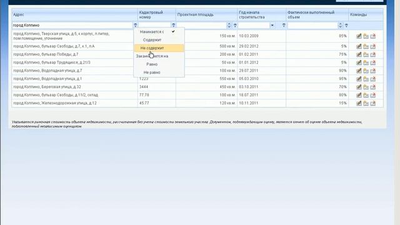Click yellow middle command icon for Береговая улица row
This screenshot has width=400, height=225.
(366, 87)
